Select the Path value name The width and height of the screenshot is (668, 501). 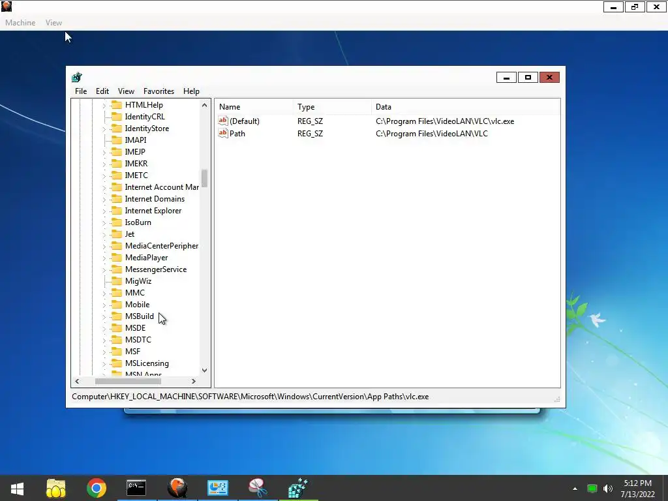[x=237, y=133]
